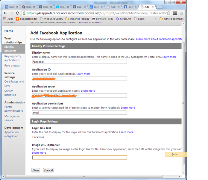Go back with the browser back arrow
The image size is (208, 180).
(5, 13)
